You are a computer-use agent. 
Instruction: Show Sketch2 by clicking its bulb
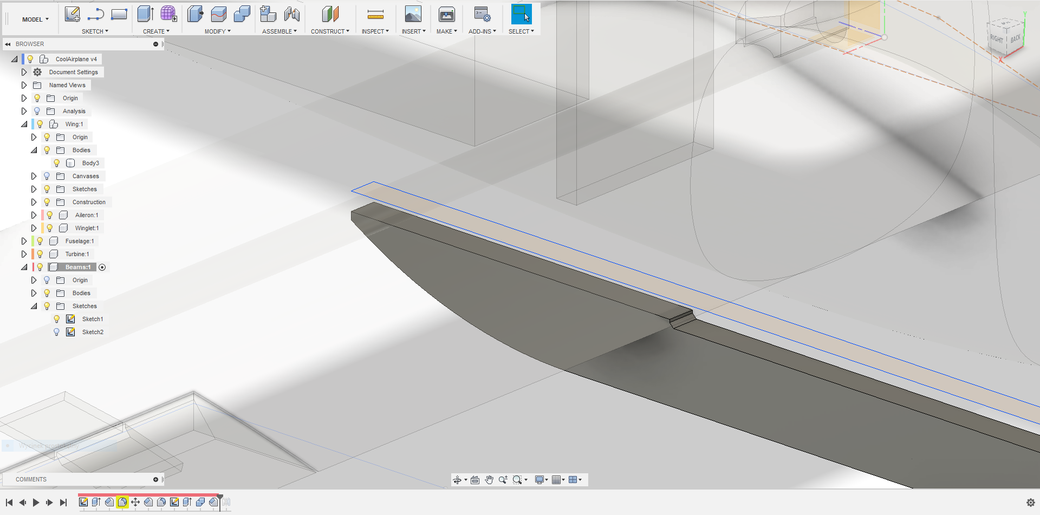pos(57,332)
